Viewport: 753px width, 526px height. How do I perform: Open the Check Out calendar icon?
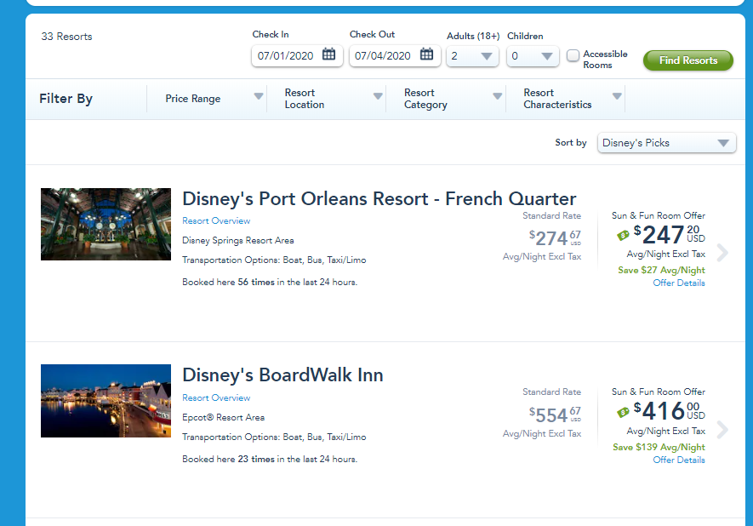click(426, 55)
